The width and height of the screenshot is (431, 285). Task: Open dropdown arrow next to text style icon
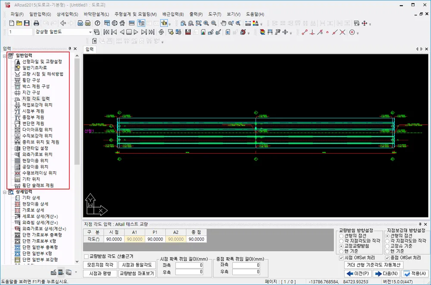[261, 24]
